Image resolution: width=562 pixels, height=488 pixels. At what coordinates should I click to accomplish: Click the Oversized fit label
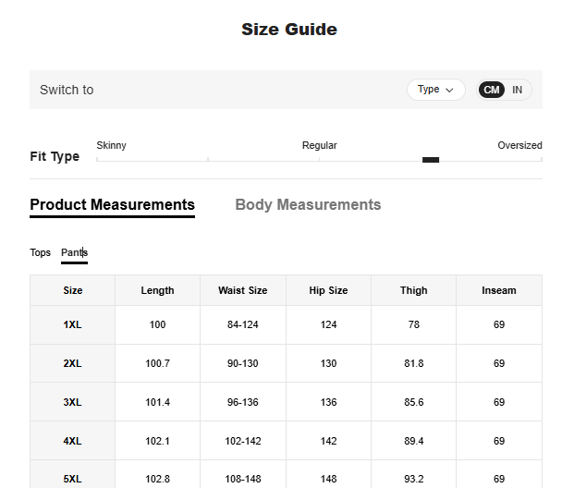pos(519,145)
